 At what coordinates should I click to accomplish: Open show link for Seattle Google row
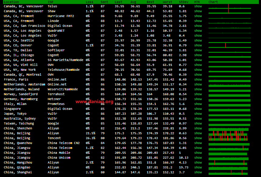pos(198,40)
